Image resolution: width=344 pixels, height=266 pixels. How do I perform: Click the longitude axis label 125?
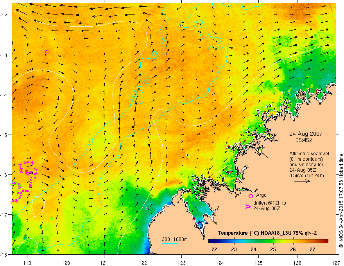(x=259, y=263)
